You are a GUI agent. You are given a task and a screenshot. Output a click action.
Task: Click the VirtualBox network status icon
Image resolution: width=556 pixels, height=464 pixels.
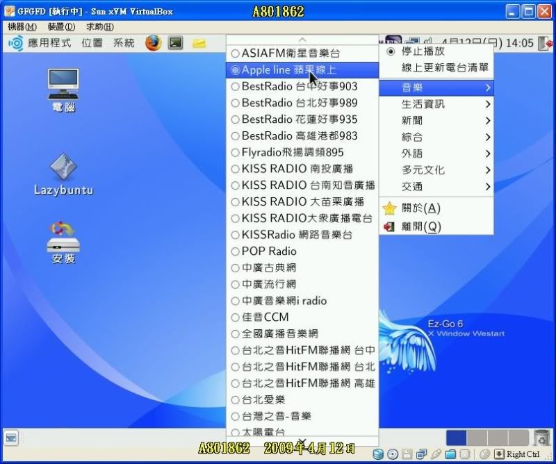(x=422, y=454)
